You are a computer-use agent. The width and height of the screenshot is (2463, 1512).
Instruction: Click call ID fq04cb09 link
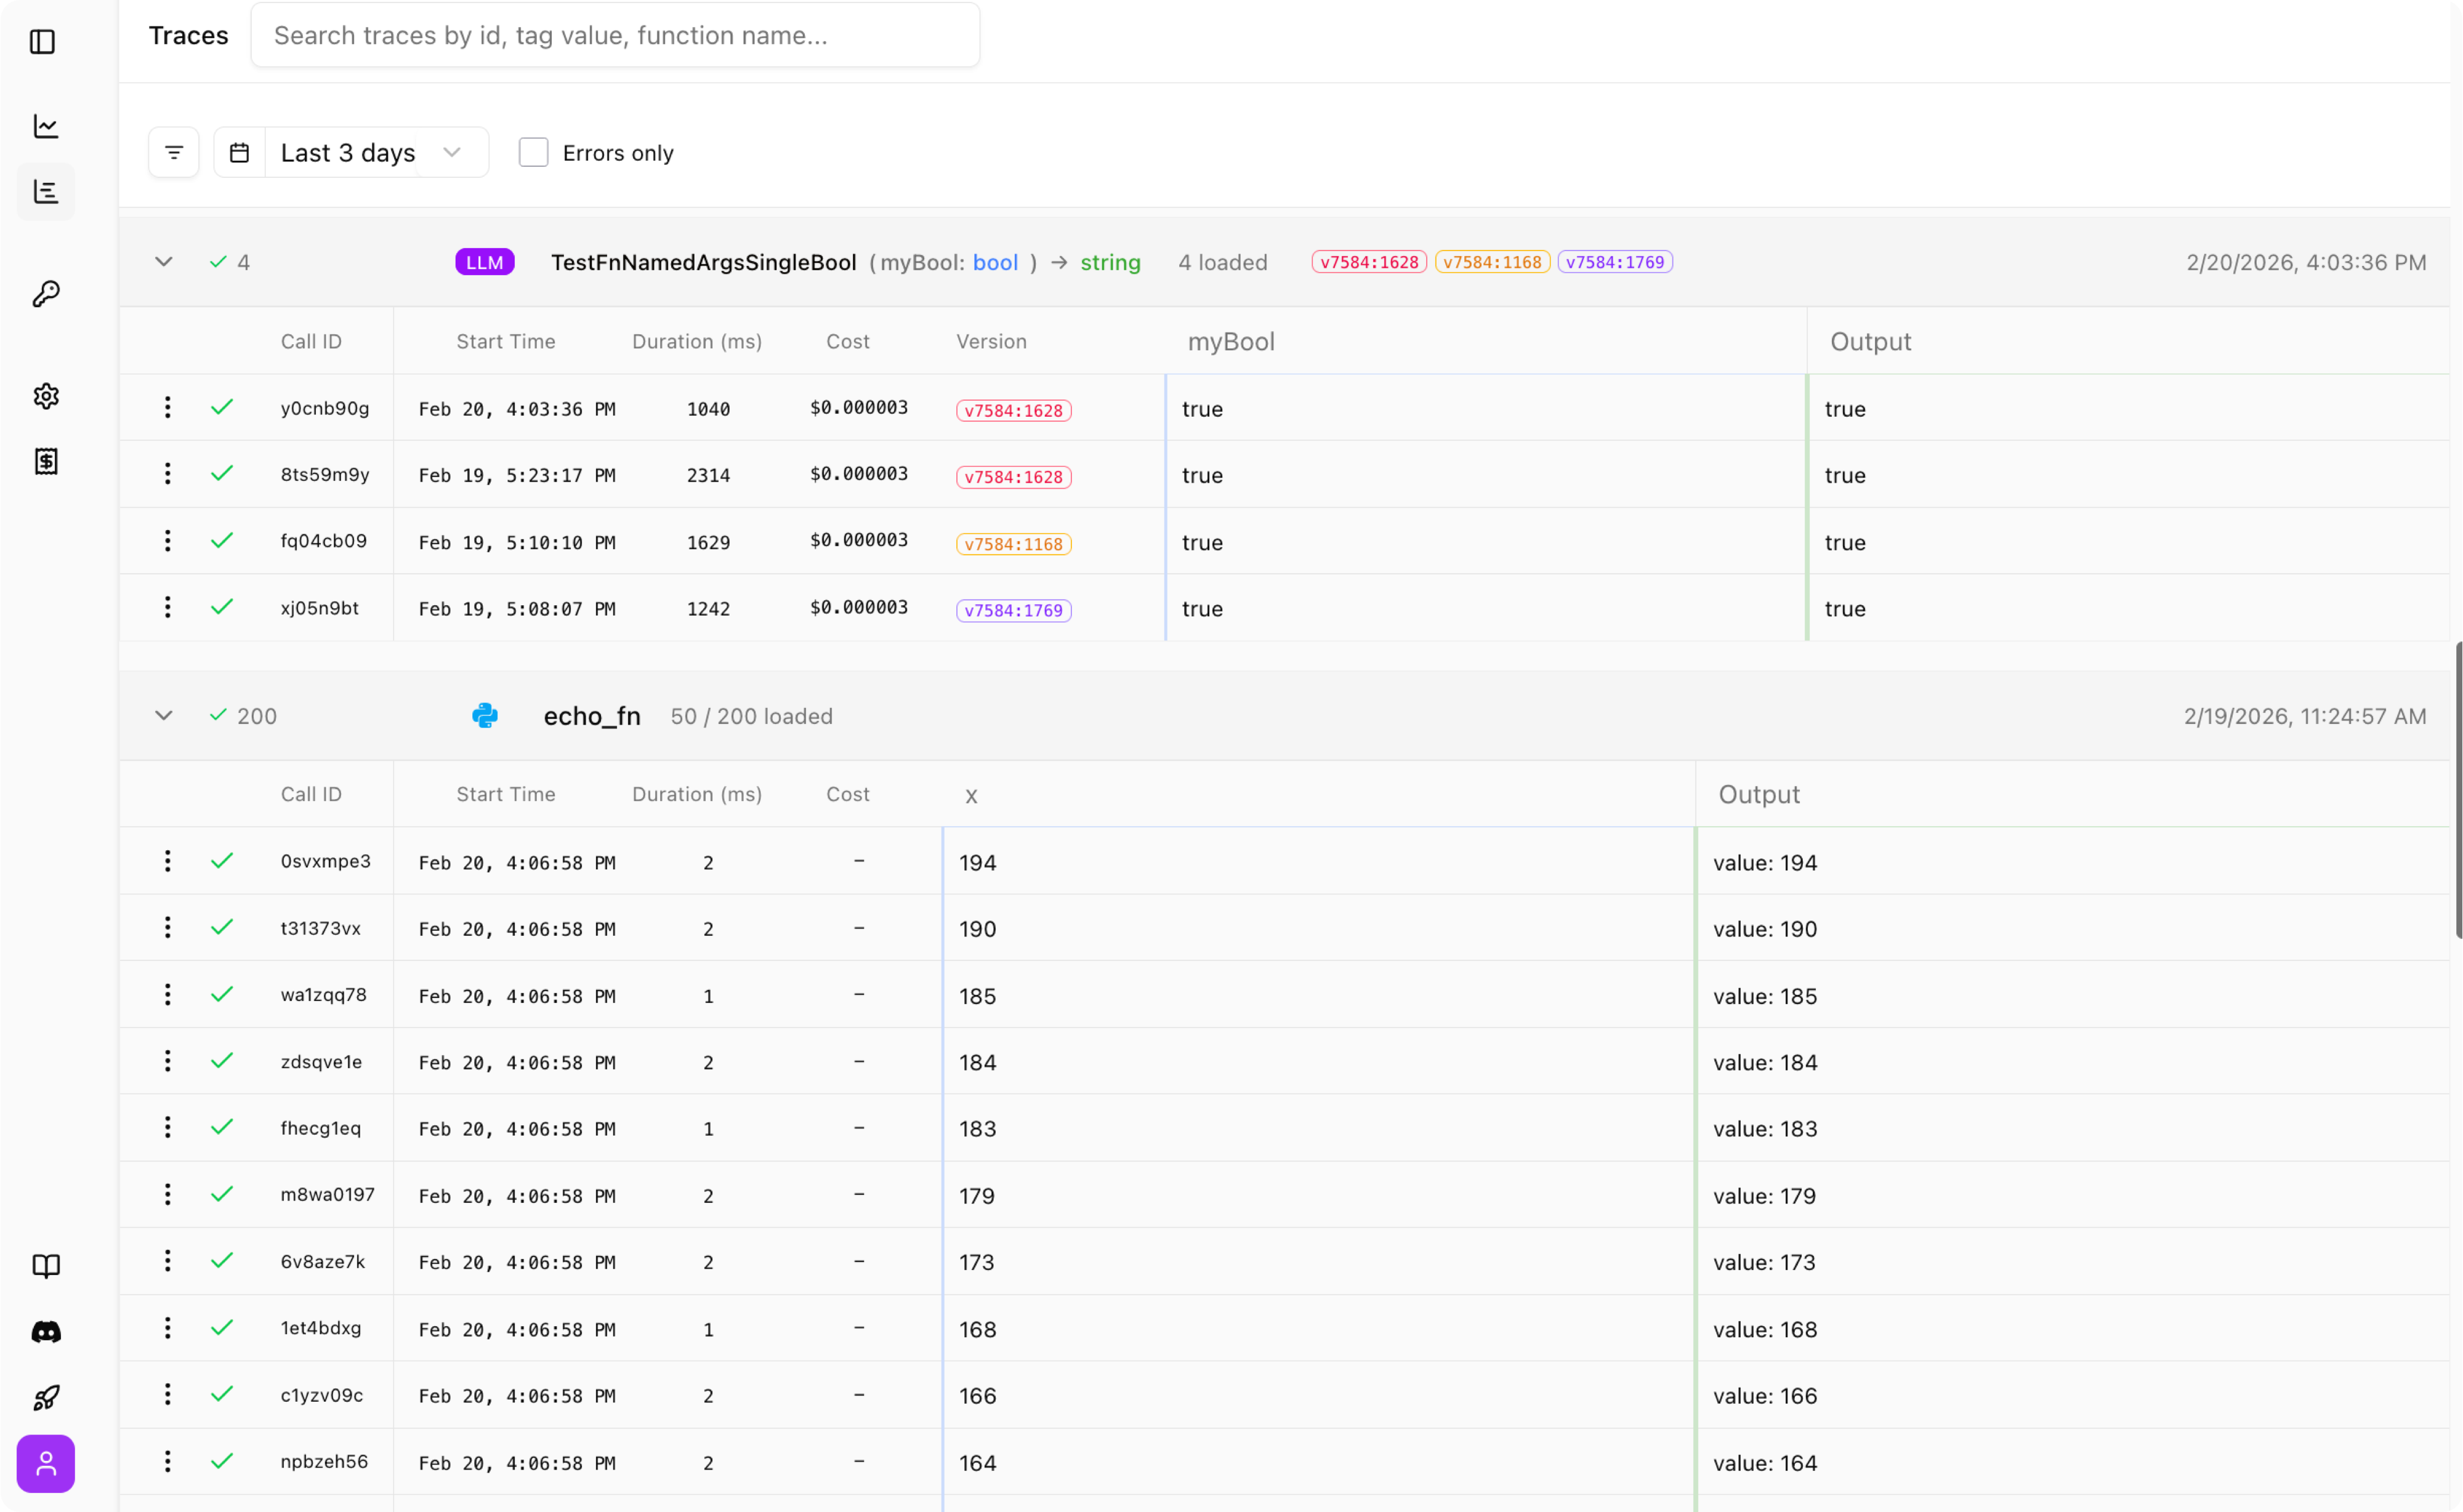(324, 541)
